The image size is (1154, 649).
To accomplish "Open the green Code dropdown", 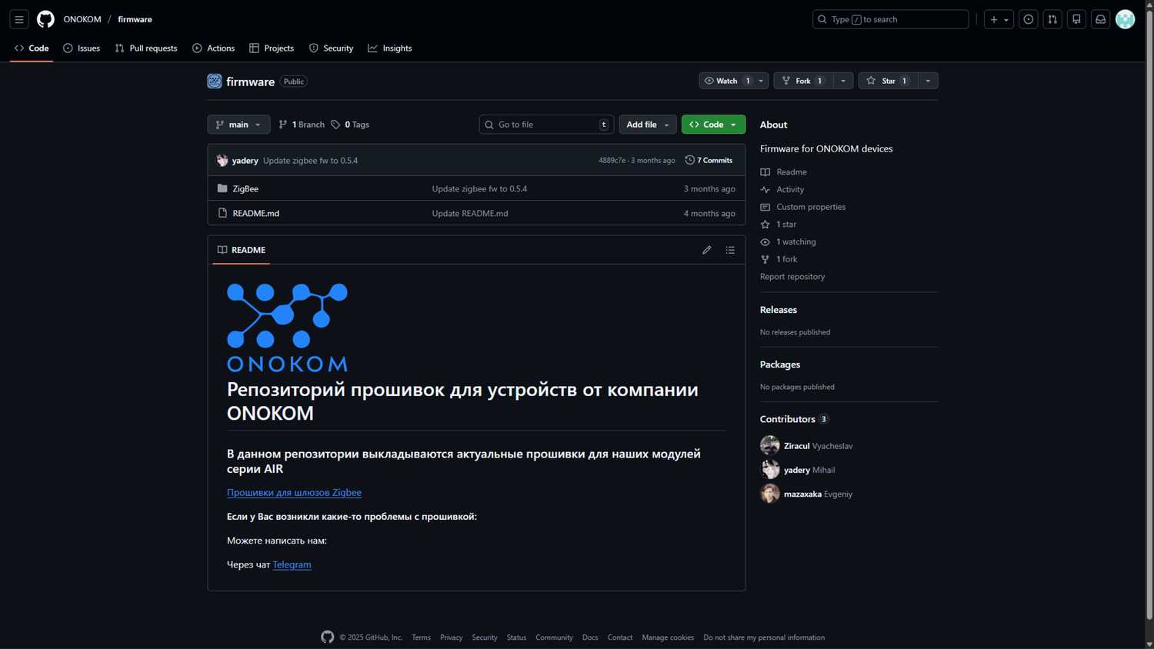I will [713, 125].
